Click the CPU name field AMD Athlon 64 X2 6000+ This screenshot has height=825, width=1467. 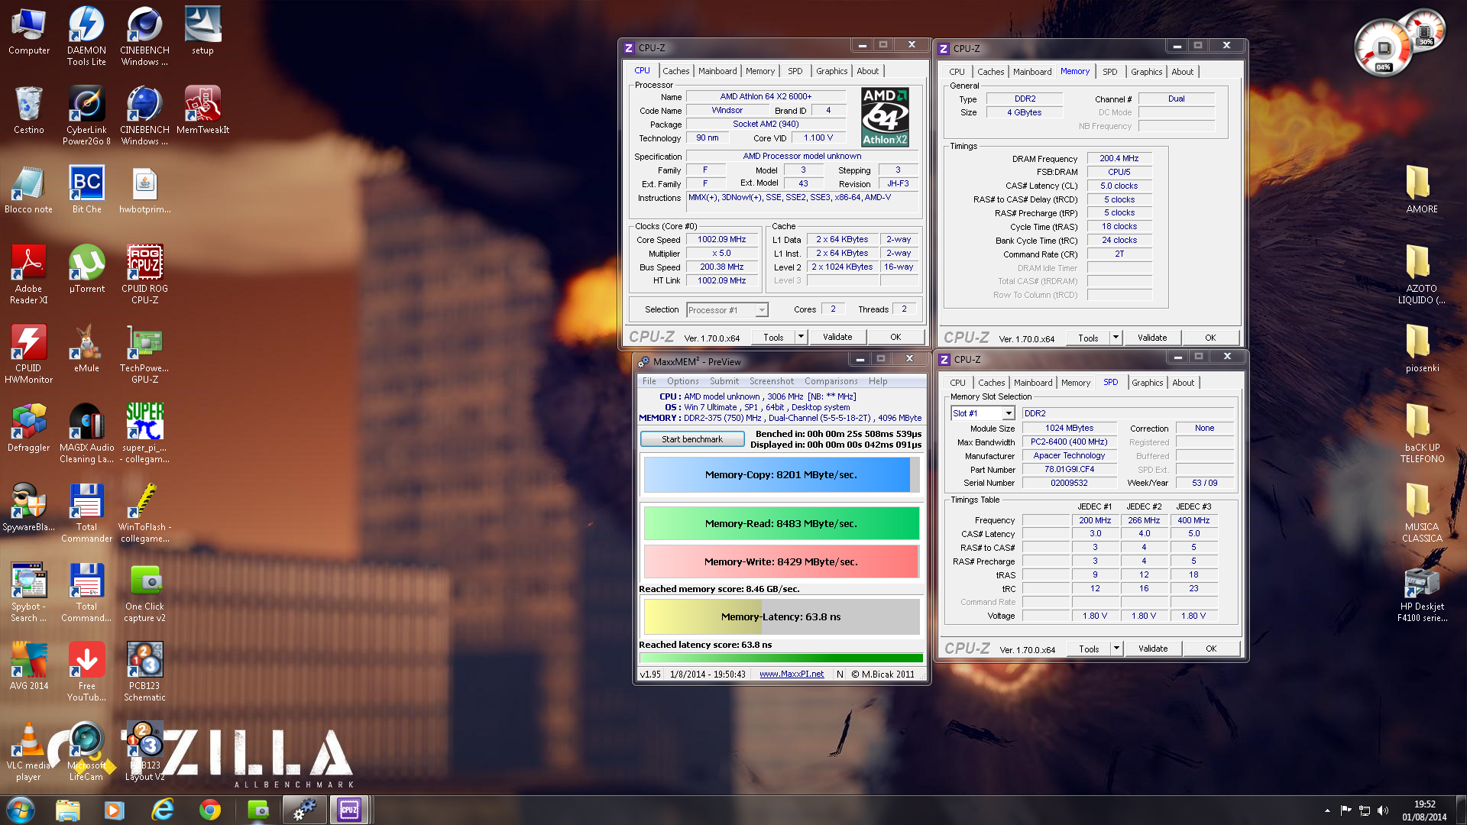coord(766,96)
